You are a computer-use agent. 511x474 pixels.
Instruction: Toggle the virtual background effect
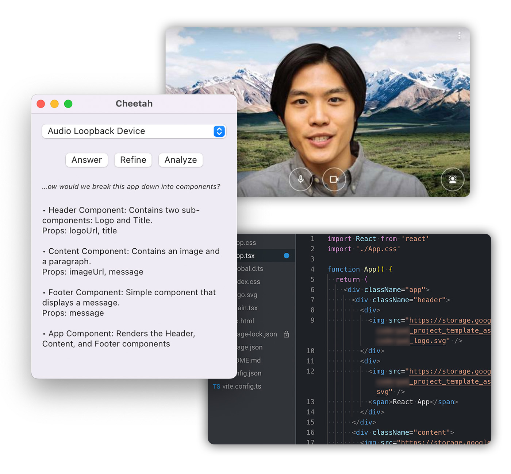click(453, 179)
